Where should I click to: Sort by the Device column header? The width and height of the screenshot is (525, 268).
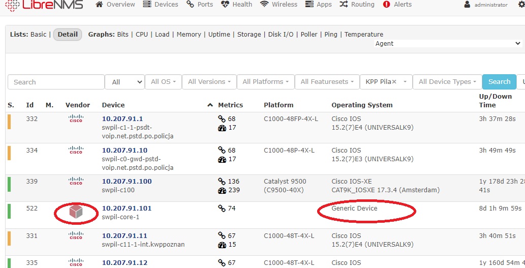(113, 105)
